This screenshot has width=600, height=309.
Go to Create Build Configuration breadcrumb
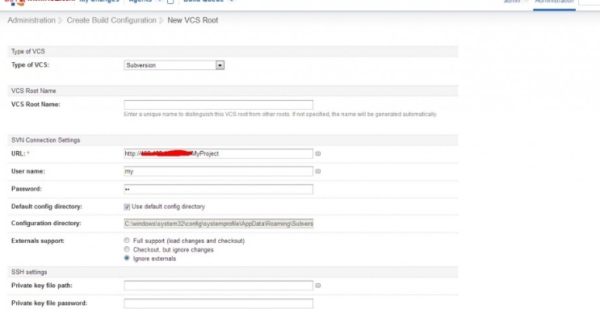point(111,20)
